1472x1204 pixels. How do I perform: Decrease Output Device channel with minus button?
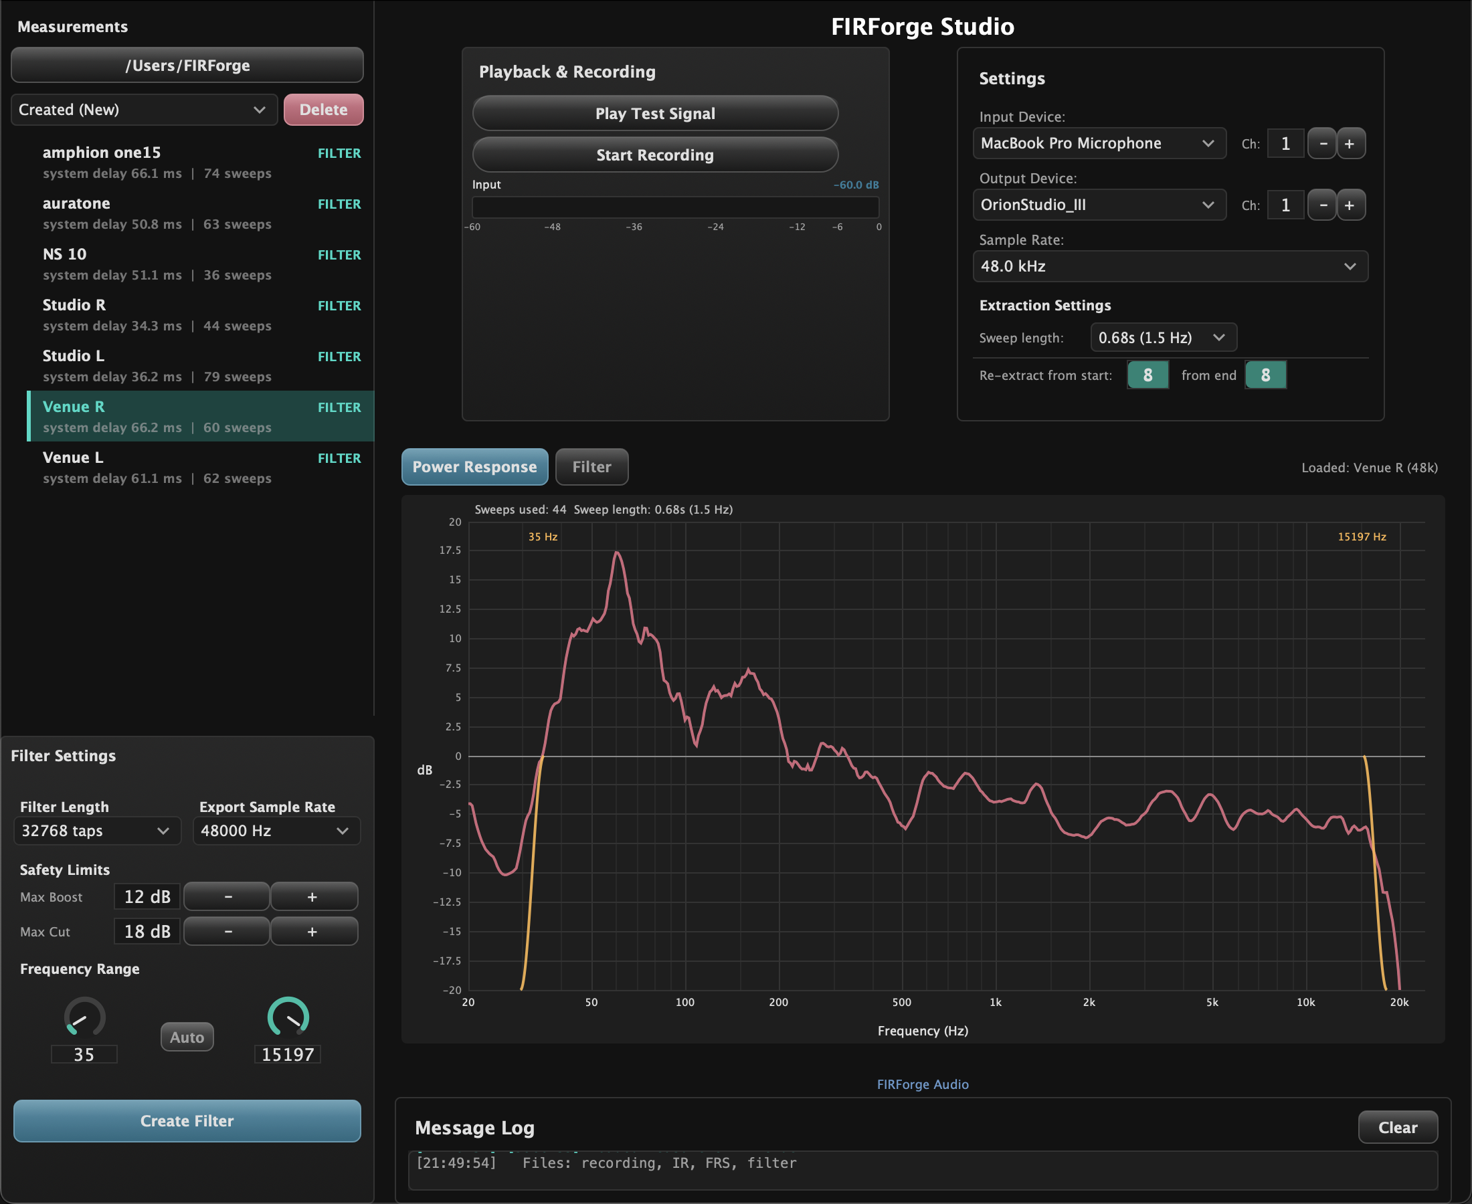tap(1322, 205)
